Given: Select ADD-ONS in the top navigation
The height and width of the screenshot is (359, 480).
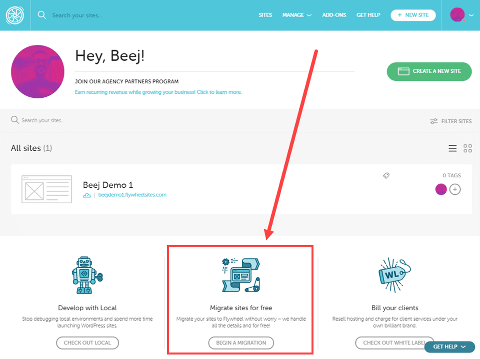Looking at the screenshot, I should 334,15.
